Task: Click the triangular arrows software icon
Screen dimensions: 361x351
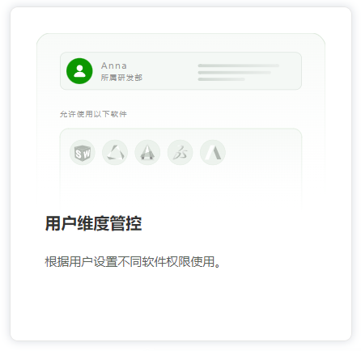Action: (115, 153)
